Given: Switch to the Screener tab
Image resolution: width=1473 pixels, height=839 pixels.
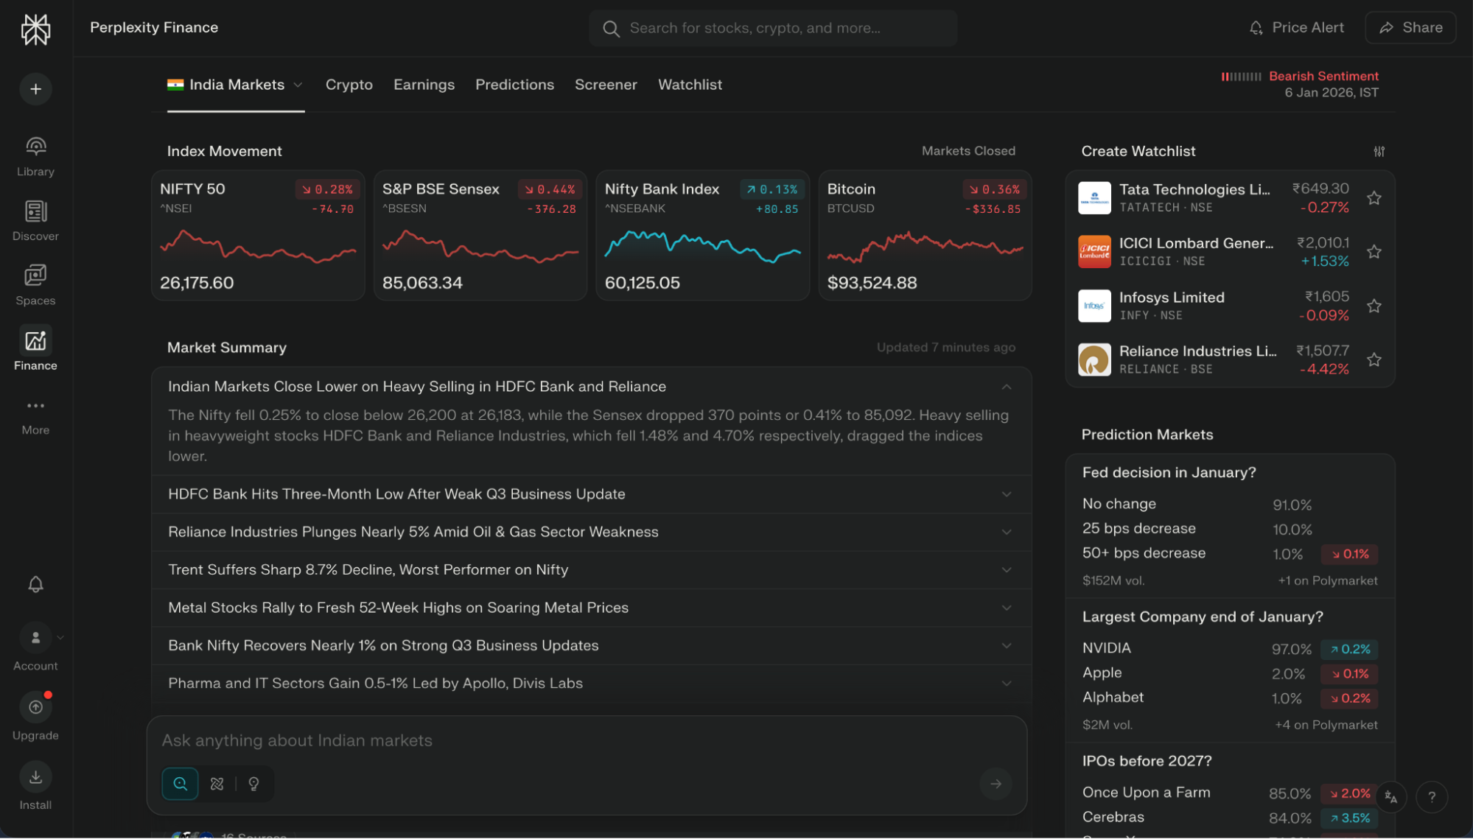Looking at the screenshot, I should pyautogui.click(x=605, y=85).
